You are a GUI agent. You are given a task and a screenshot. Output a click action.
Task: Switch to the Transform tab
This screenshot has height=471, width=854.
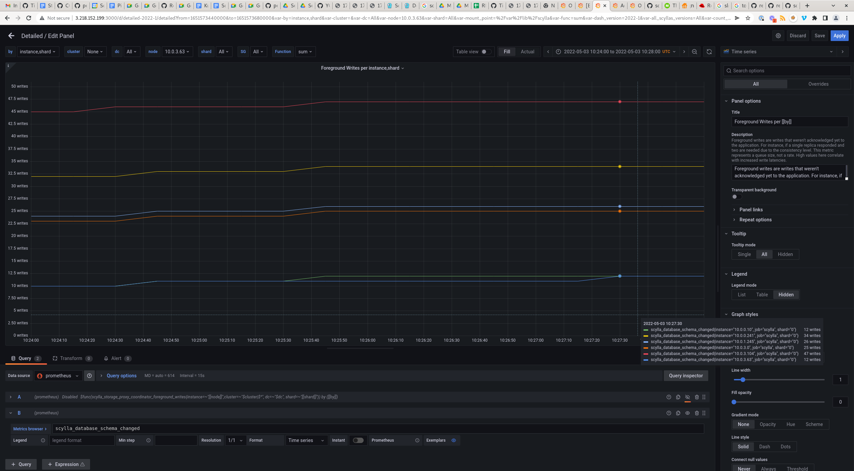tap(71, 358)
